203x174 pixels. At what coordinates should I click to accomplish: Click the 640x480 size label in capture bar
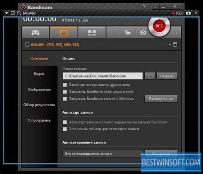point(29,13)
